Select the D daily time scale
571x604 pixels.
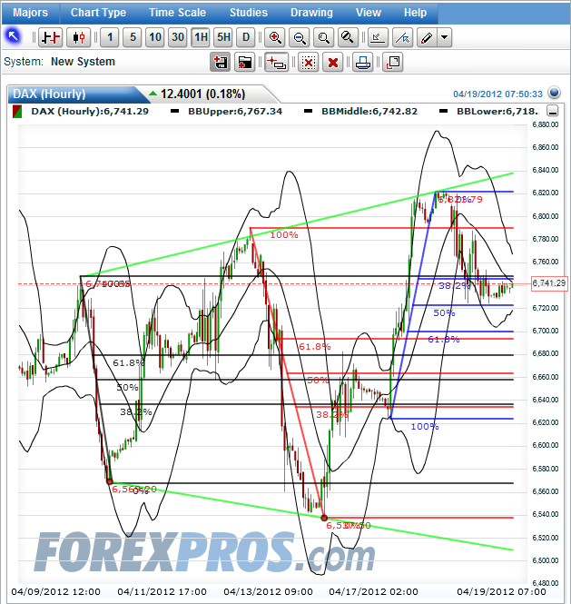(x=246, y=37)
